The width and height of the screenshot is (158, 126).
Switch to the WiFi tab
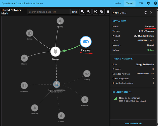(x=141, y=3)
